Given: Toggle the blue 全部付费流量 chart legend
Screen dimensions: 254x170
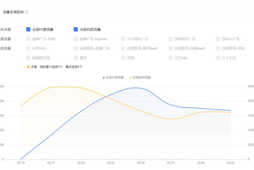Looking at the screenshot, I should click(x=113, y=77).
